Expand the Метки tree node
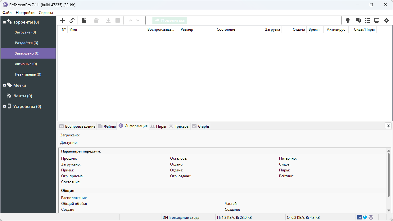This screenshot has width=393, height=221. point(4,85)
